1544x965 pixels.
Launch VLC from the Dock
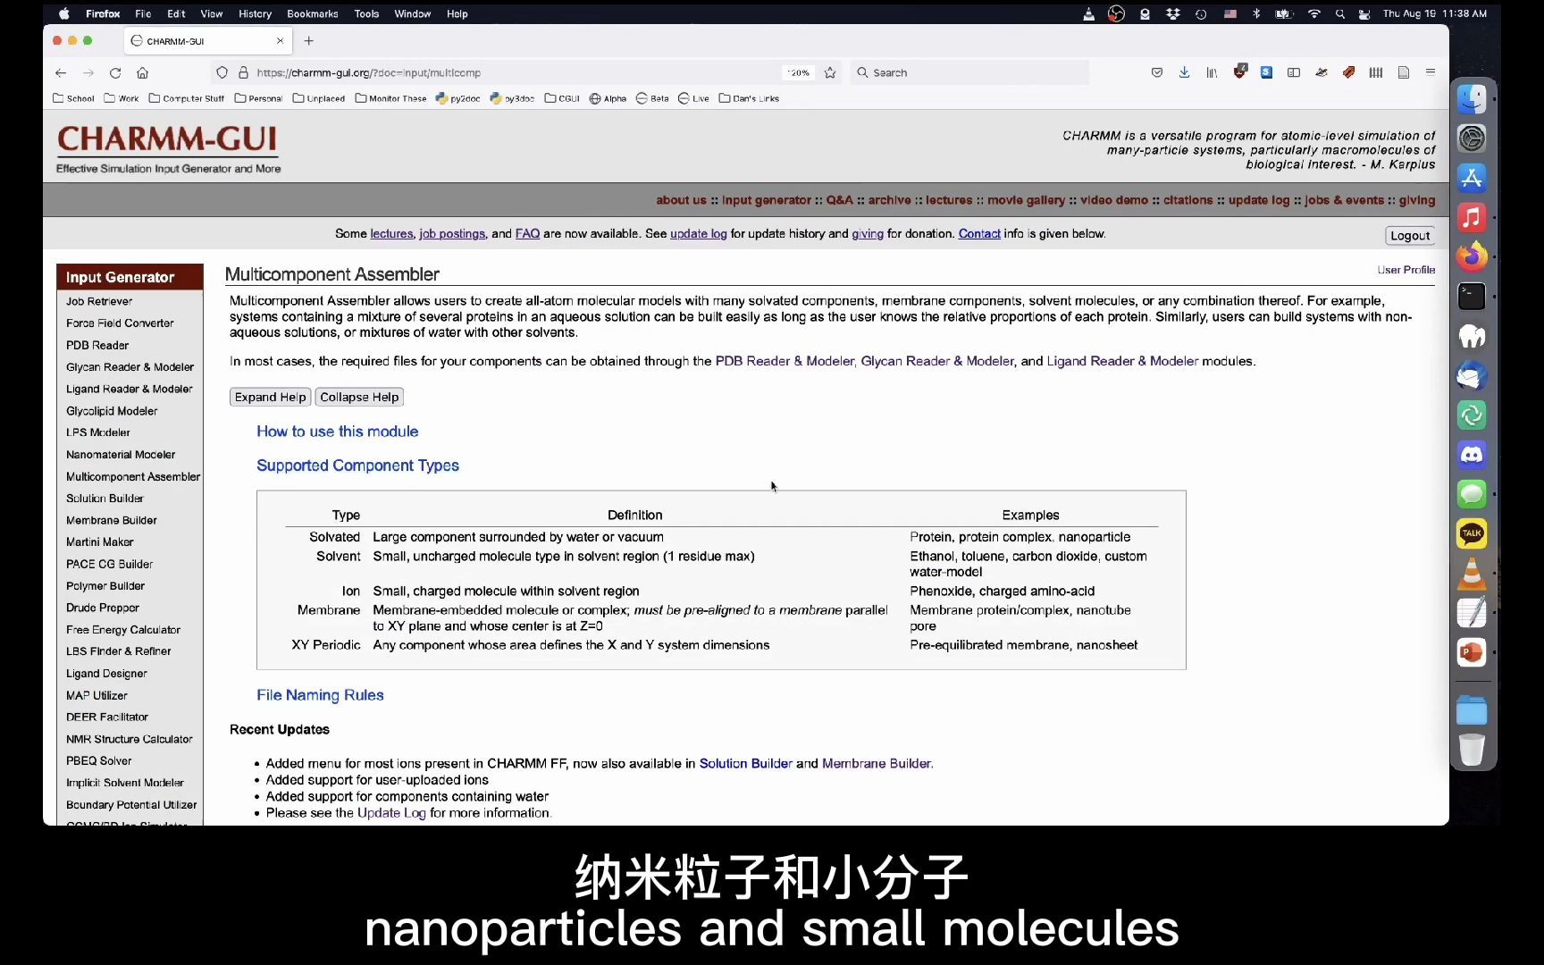tap(1472, 574)
